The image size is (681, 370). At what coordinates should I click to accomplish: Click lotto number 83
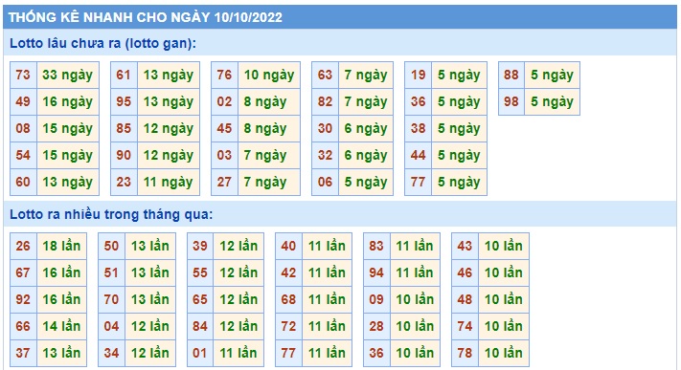point(376,247)
